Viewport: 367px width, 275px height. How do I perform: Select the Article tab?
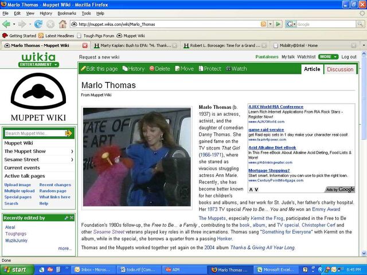[x=312, y=69]
